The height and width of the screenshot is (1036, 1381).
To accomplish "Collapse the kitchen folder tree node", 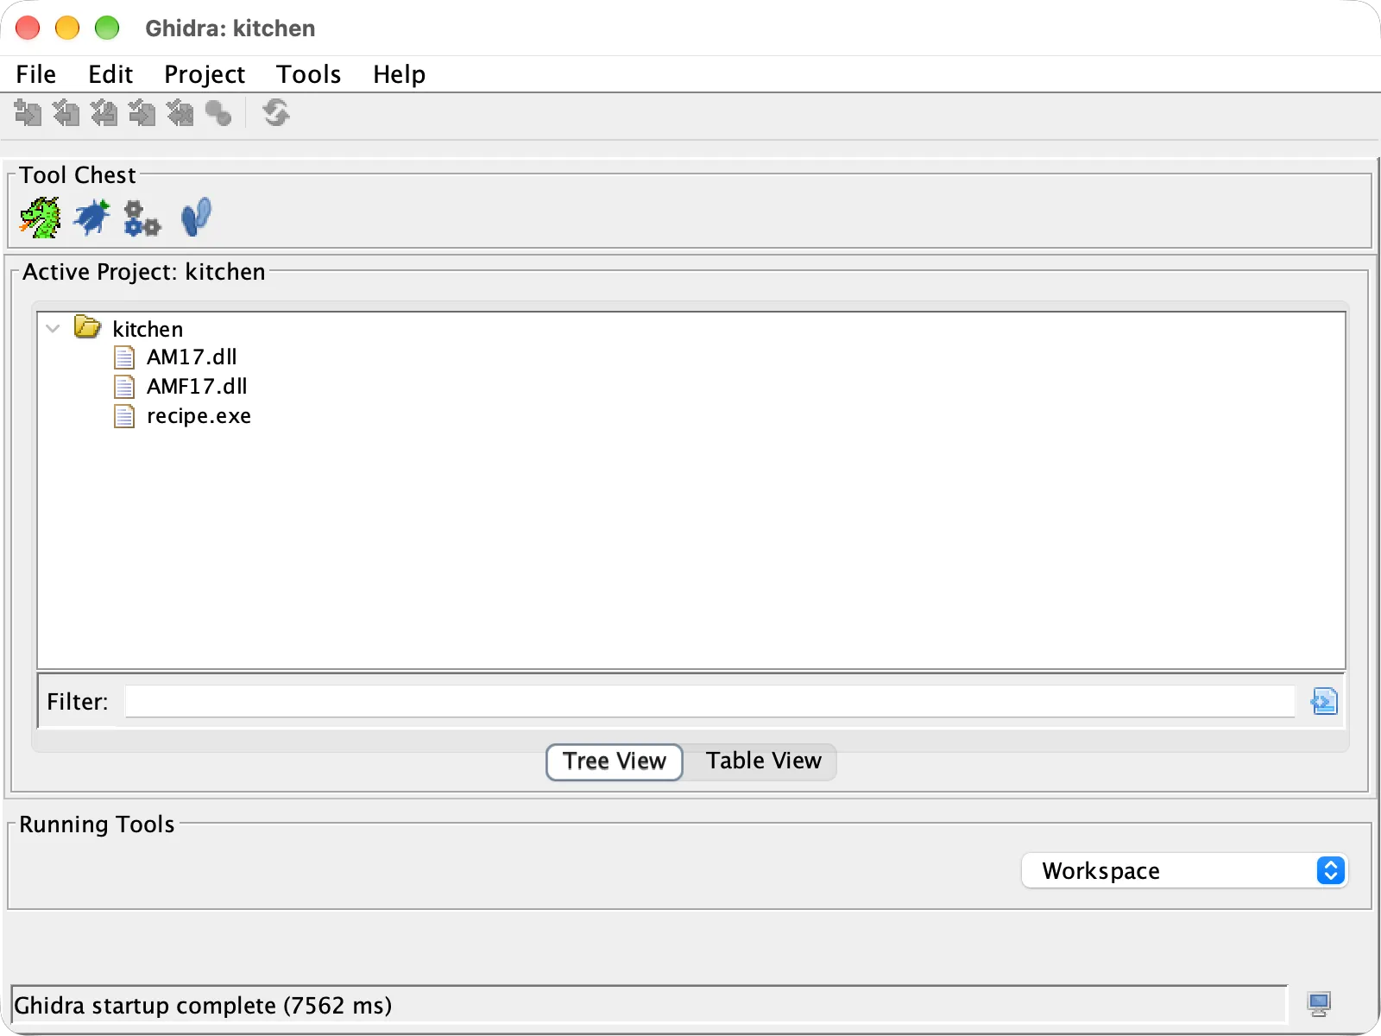I will tap(53, 328).
